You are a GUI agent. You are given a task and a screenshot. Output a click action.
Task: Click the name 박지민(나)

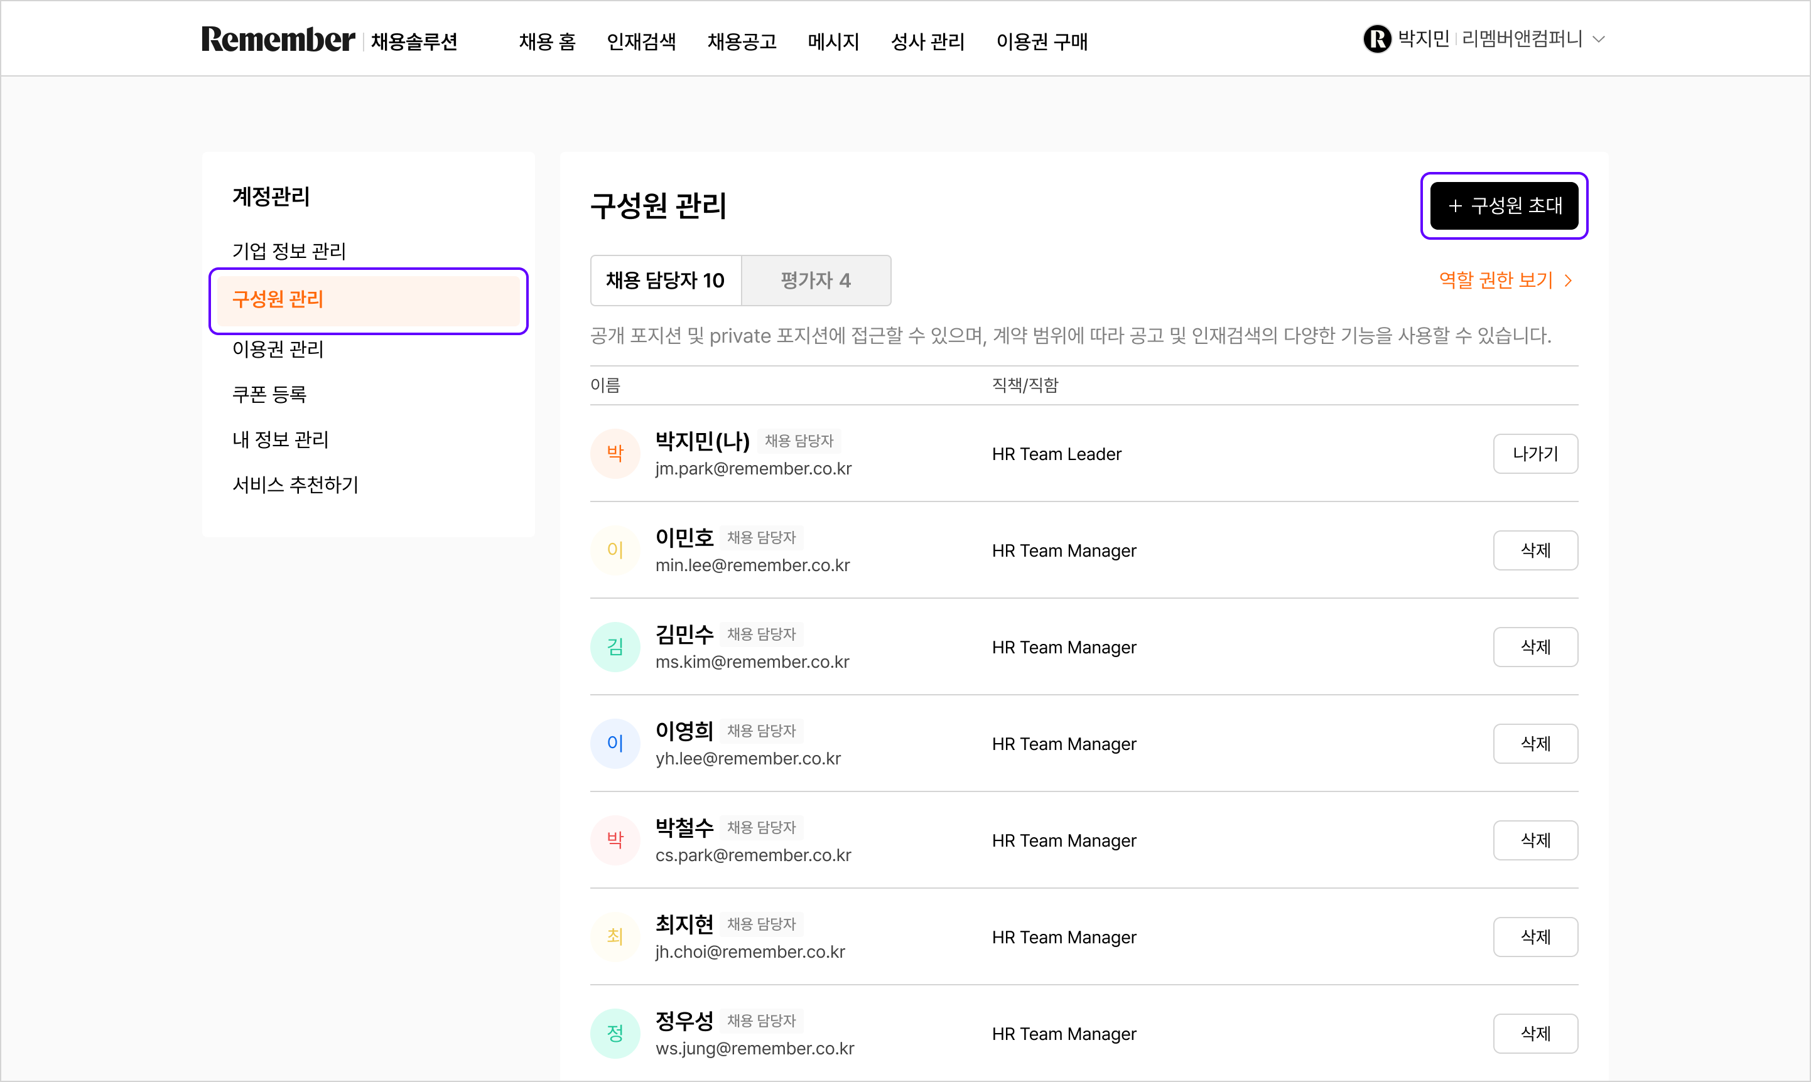pos(703,441)
